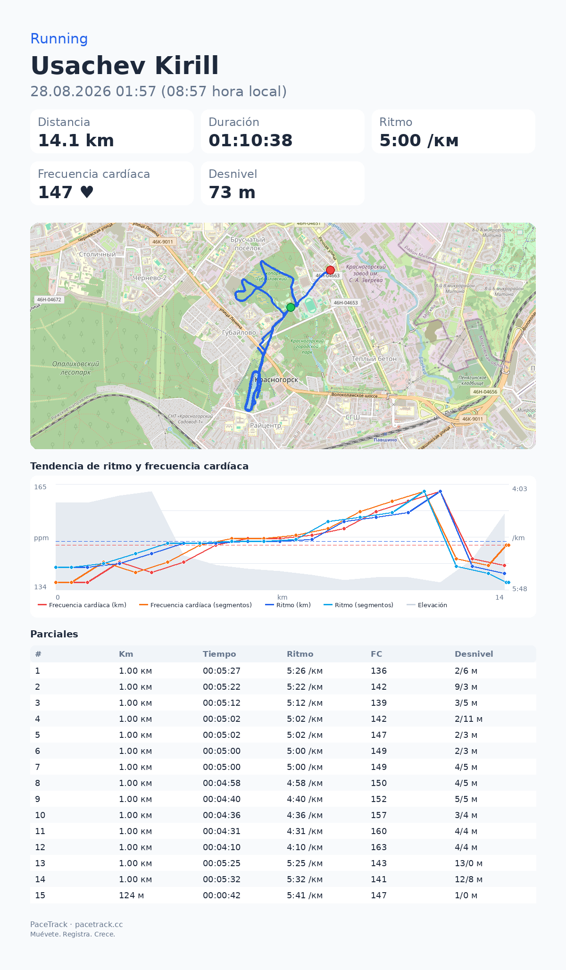Select split row 1 time 00:05:27
This screenshot has width=566, height=970.
pyautogui.click(x=222, y=671)
